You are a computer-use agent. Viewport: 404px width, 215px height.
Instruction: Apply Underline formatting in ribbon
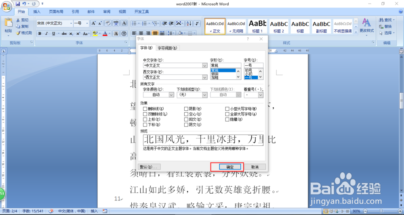53,34
